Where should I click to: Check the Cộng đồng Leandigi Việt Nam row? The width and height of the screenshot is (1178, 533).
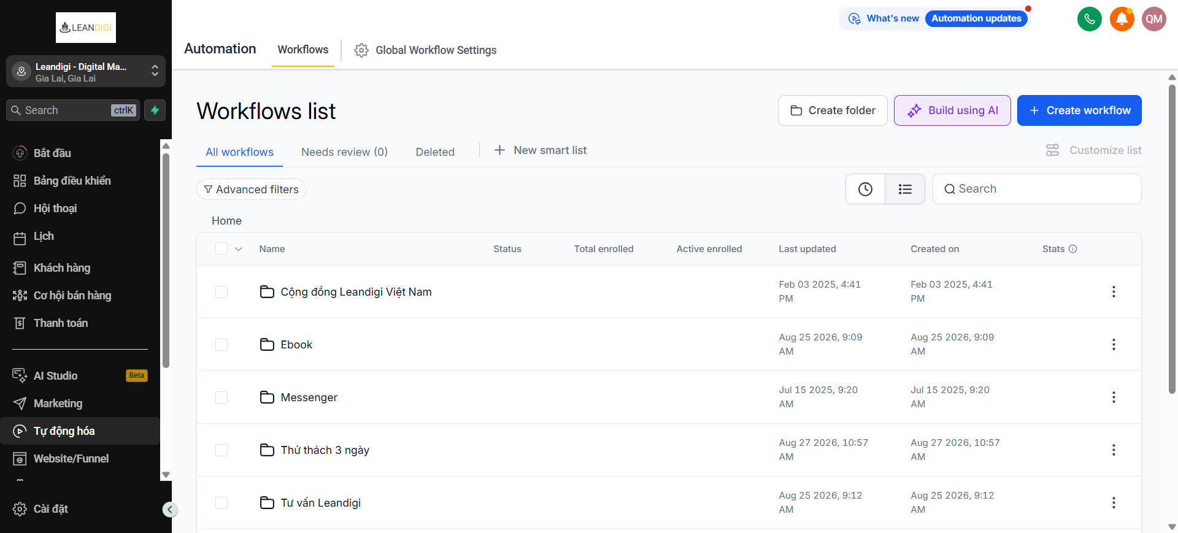pyautogui.click(x=221, y=292)
